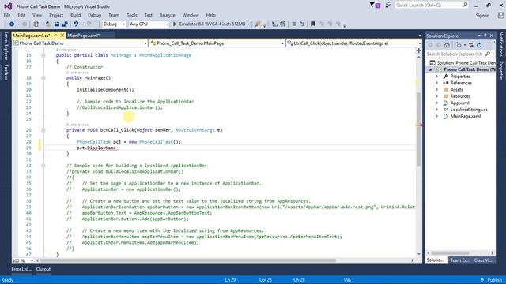The image size is (506, 284).
Task: Click the New Project toolbar icon
Action: point(36,24)
